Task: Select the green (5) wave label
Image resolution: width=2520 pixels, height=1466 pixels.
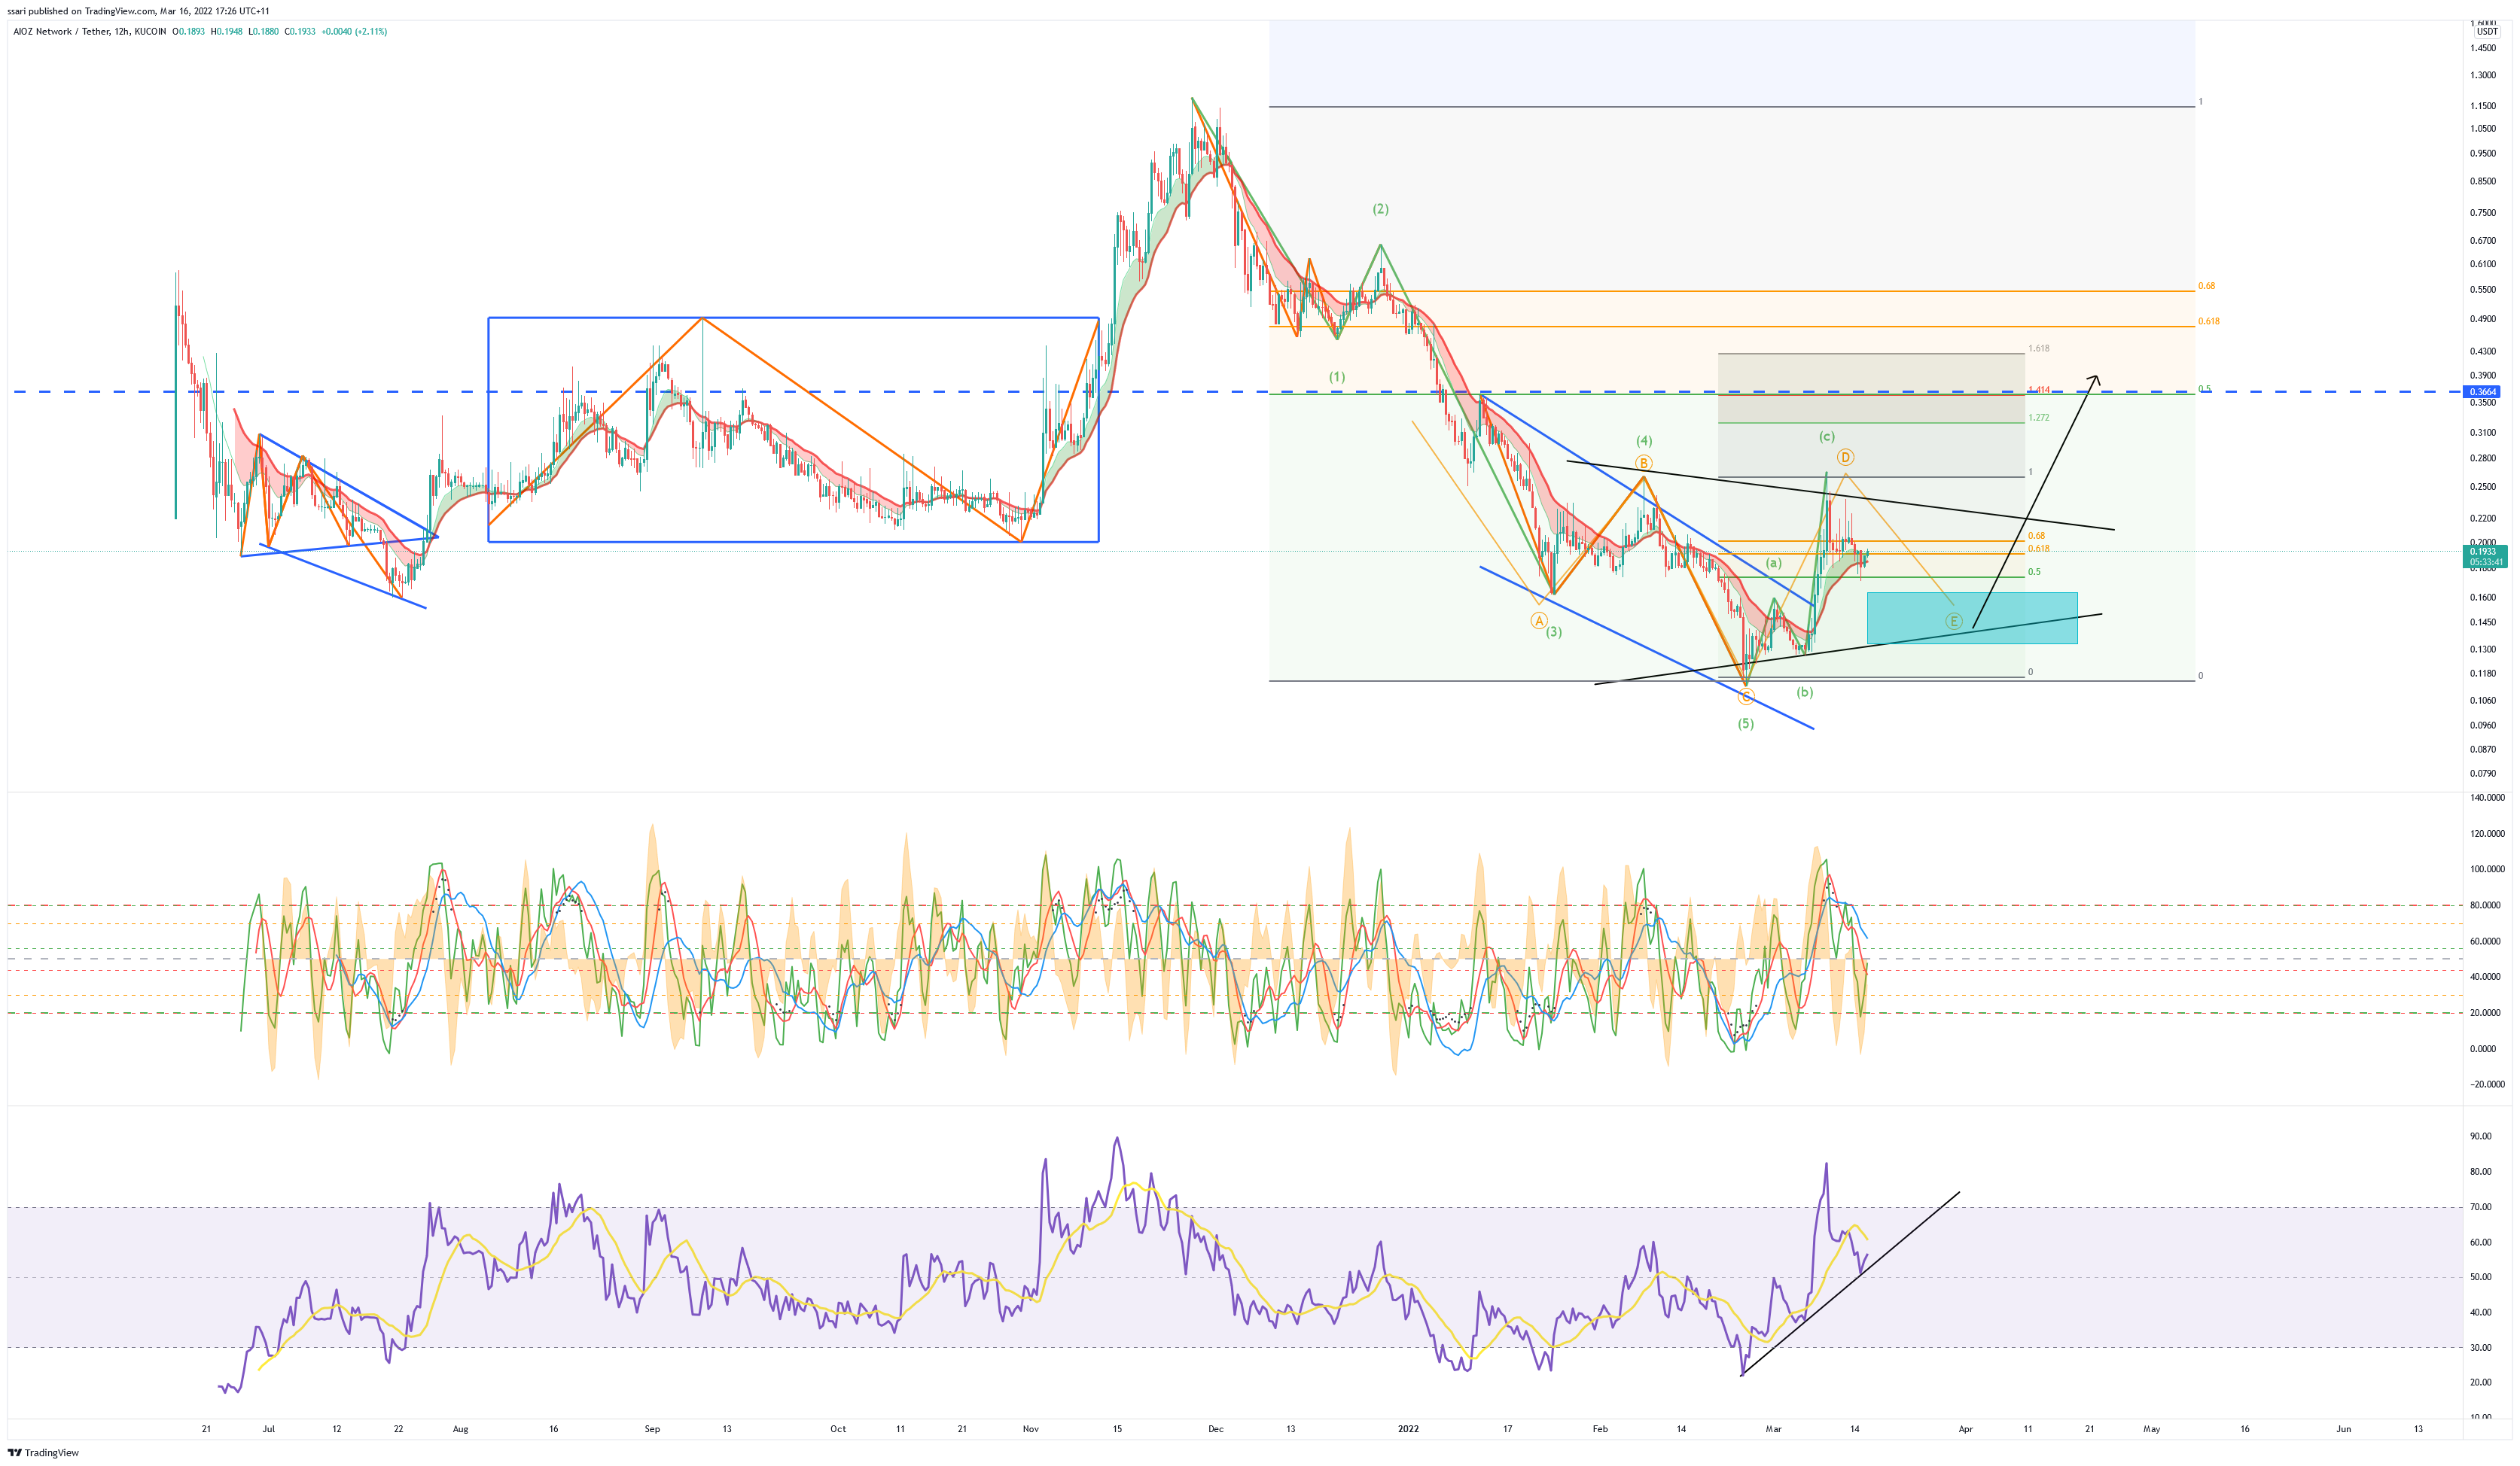Action: 1745,723
